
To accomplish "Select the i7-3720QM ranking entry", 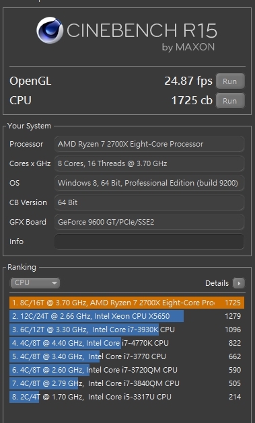I will 126,370.
